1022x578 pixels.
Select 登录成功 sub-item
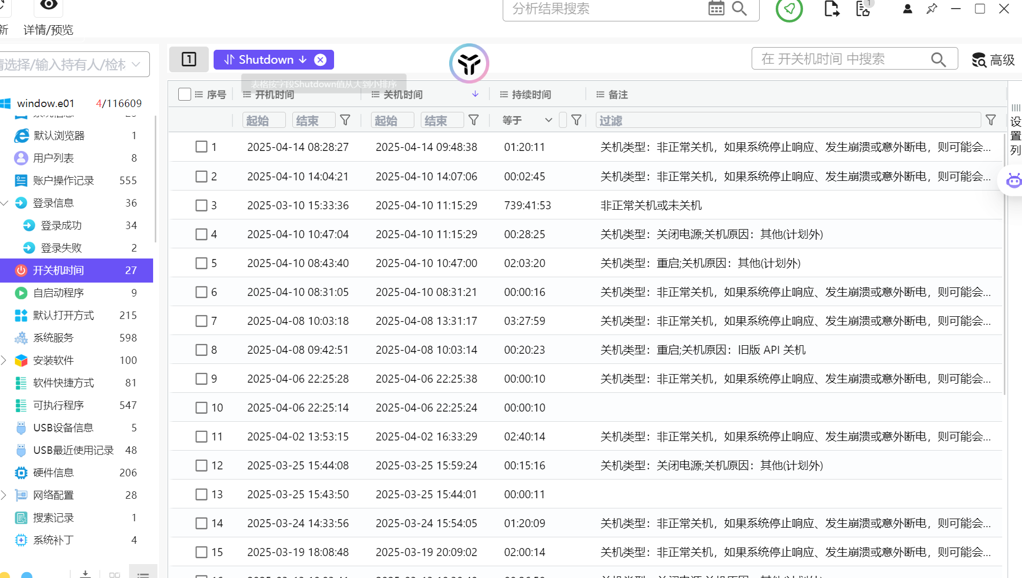(x=77, y=226)
